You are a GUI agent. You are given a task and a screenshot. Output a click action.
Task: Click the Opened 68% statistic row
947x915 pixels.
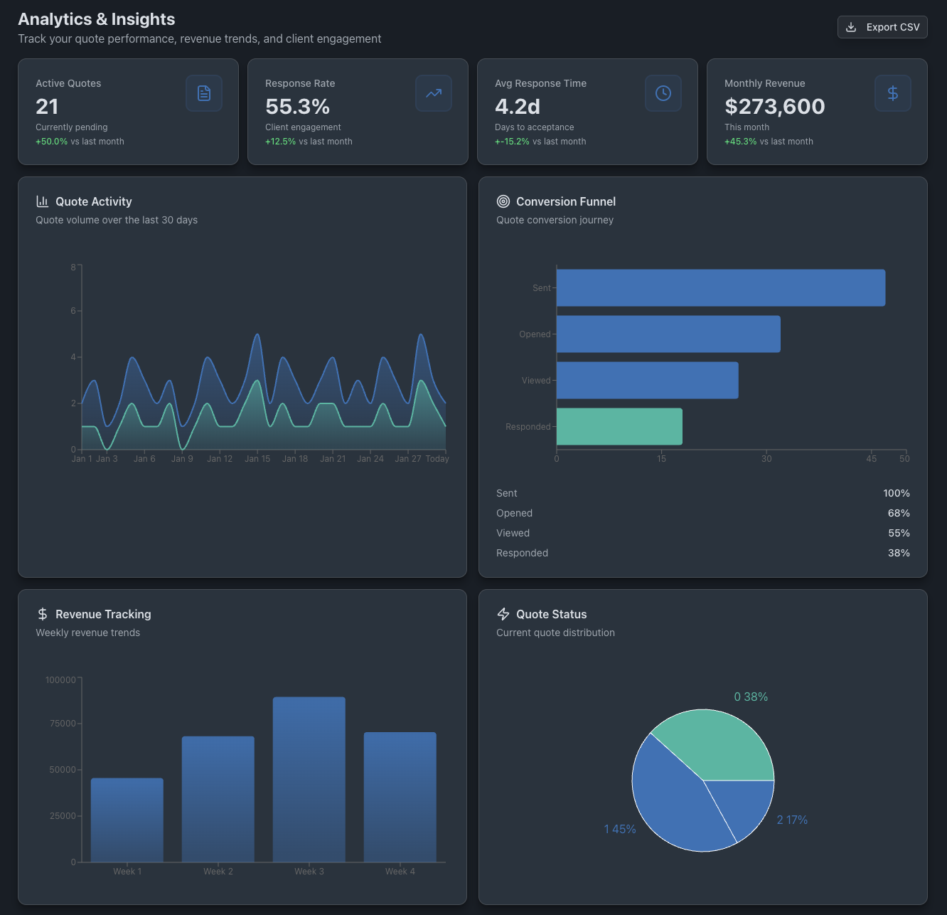pos(702,513)
